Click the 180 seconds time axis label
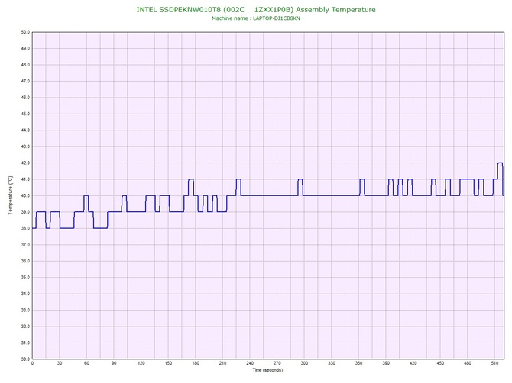Viewport: 512px width, 383px height. 196,363
